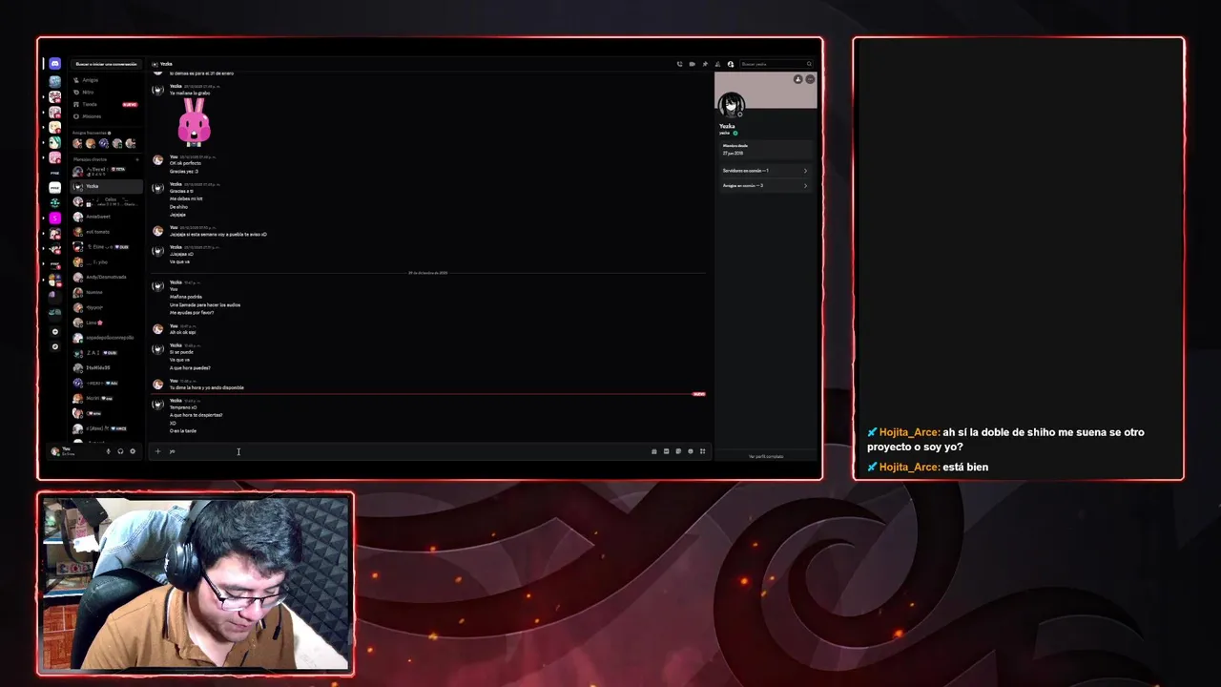
Task: Click 'Buscar o iniciar una conversación' box
Action: point(107,64)
